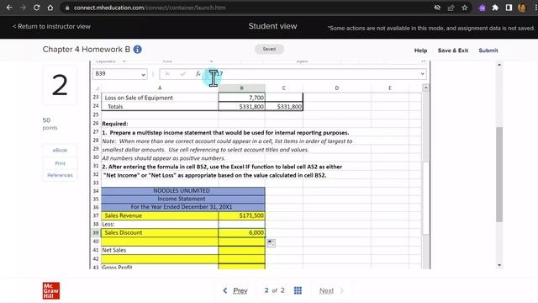
Task: Select column D header
Action: pyautogui.click(x=337, y=88)
